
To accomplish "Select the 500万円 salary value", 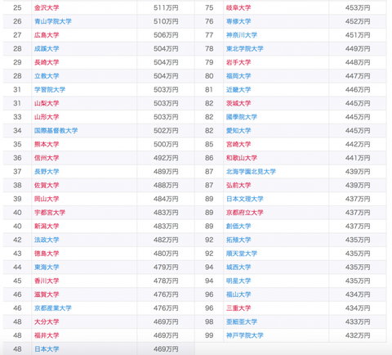I will click(166, 144).
